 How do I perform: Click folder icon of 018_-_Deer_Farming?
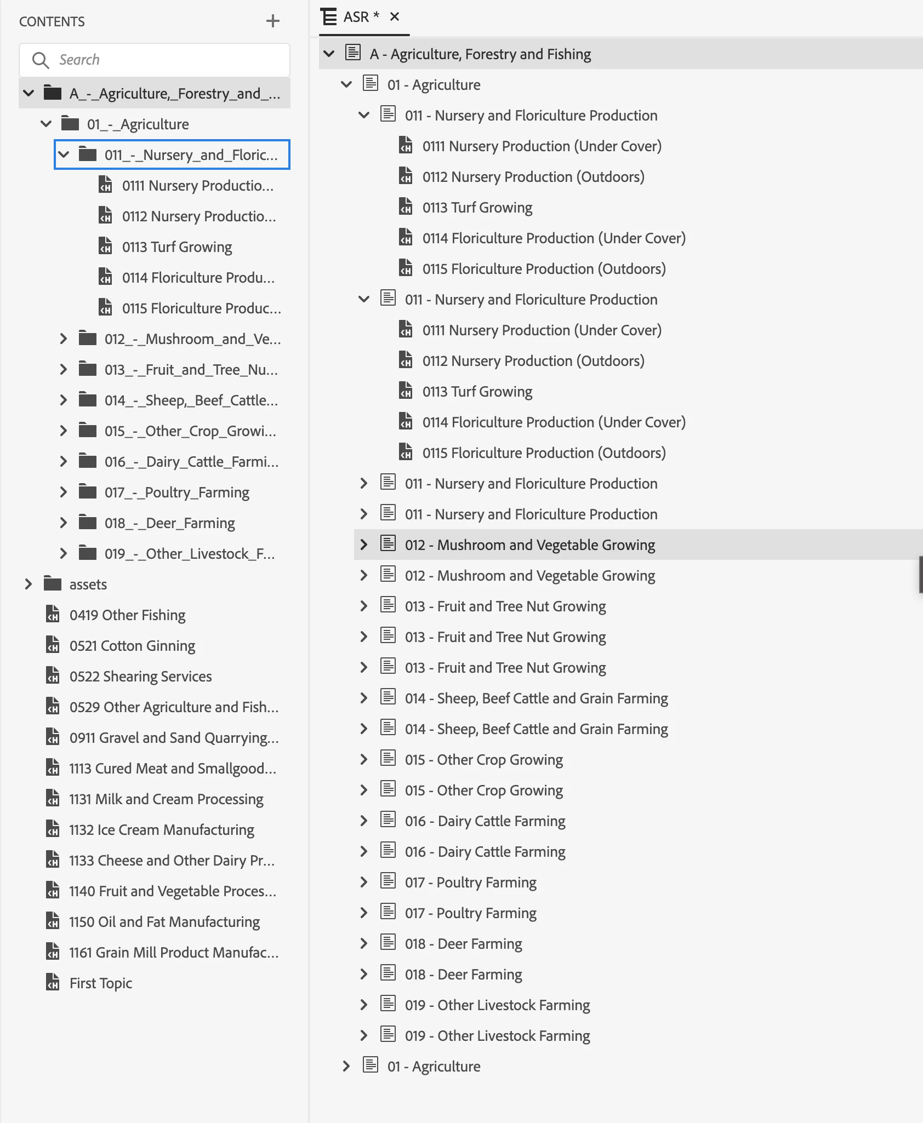[88, 522]
